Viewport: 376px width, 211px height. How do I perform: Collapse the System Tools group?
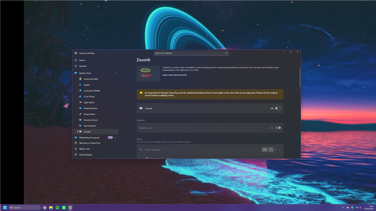tap(115, 73)
